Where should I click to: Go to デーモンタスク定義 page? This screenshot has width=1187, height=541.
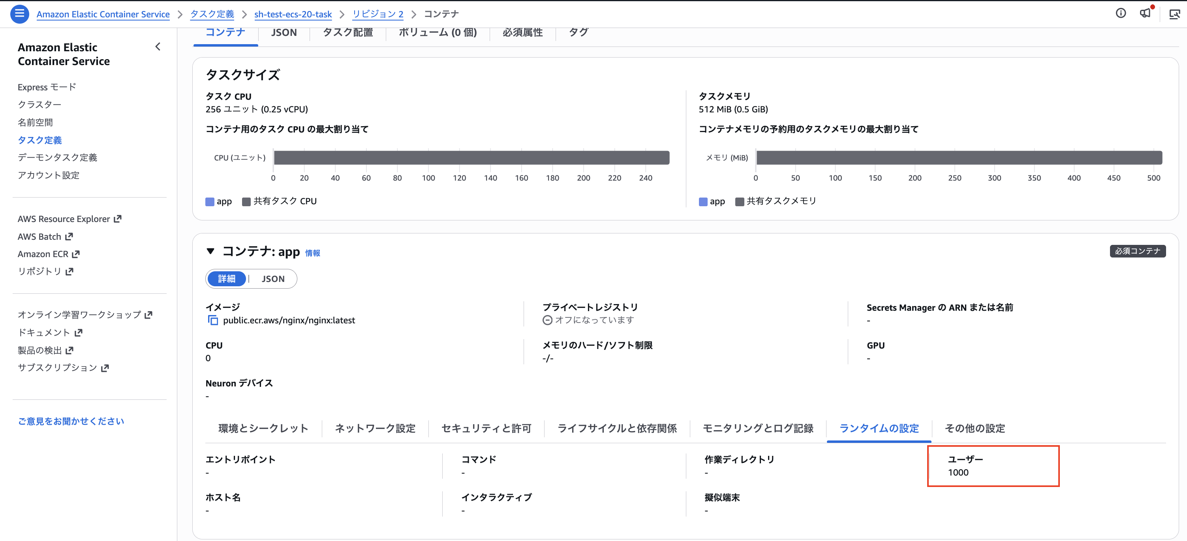click(x=57, y=157)
